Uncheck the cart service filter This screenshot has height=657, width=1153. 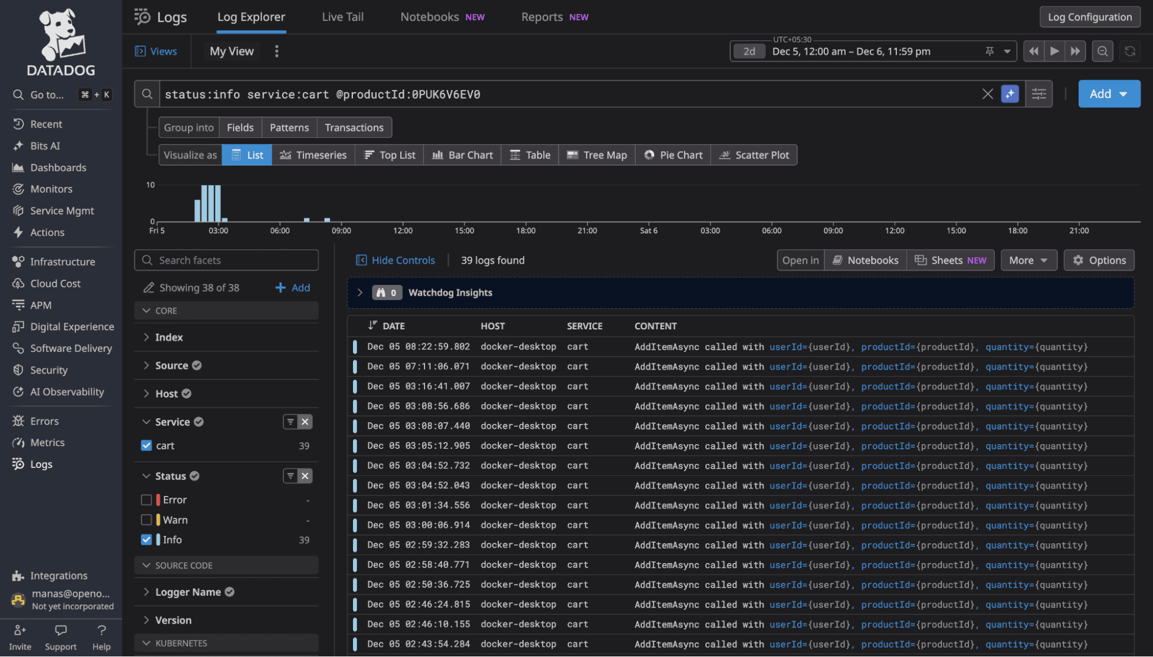146,445
